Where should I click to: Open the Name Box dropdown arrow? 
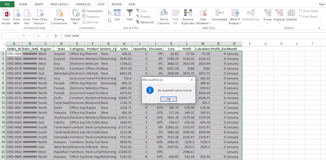click(24, 36)
